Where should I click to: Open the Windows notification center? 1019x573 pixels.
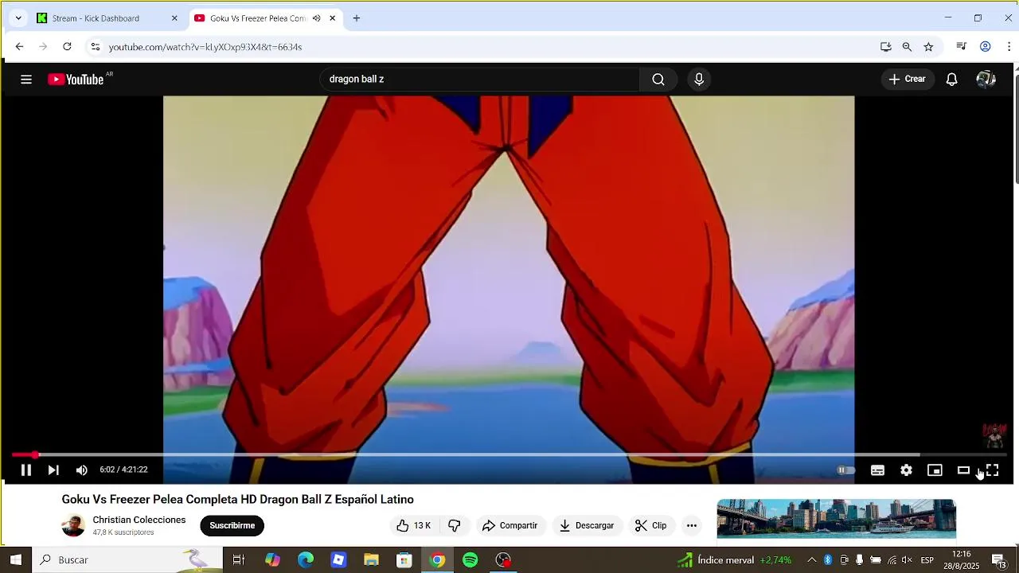tap(998, 559)
